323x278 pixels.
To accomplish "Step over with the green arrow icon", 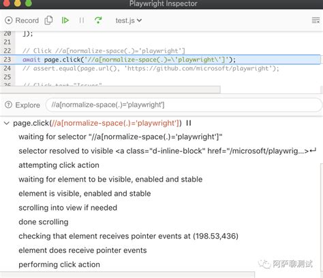I will (x=98, y=20).
